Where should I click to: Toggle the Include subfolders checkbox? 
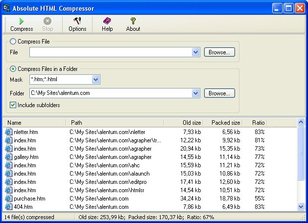click(13, 105)
